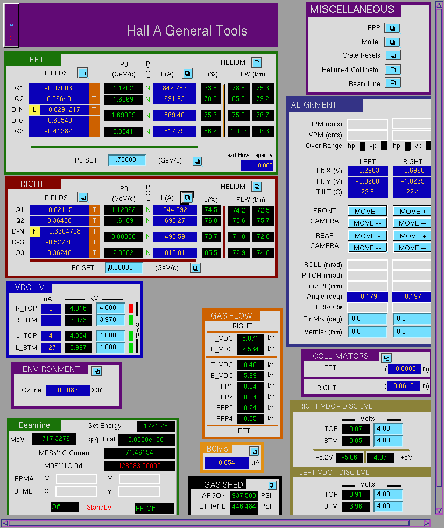Open the RIGHT arm FIELDS display icon

click(x=83, y=197)
